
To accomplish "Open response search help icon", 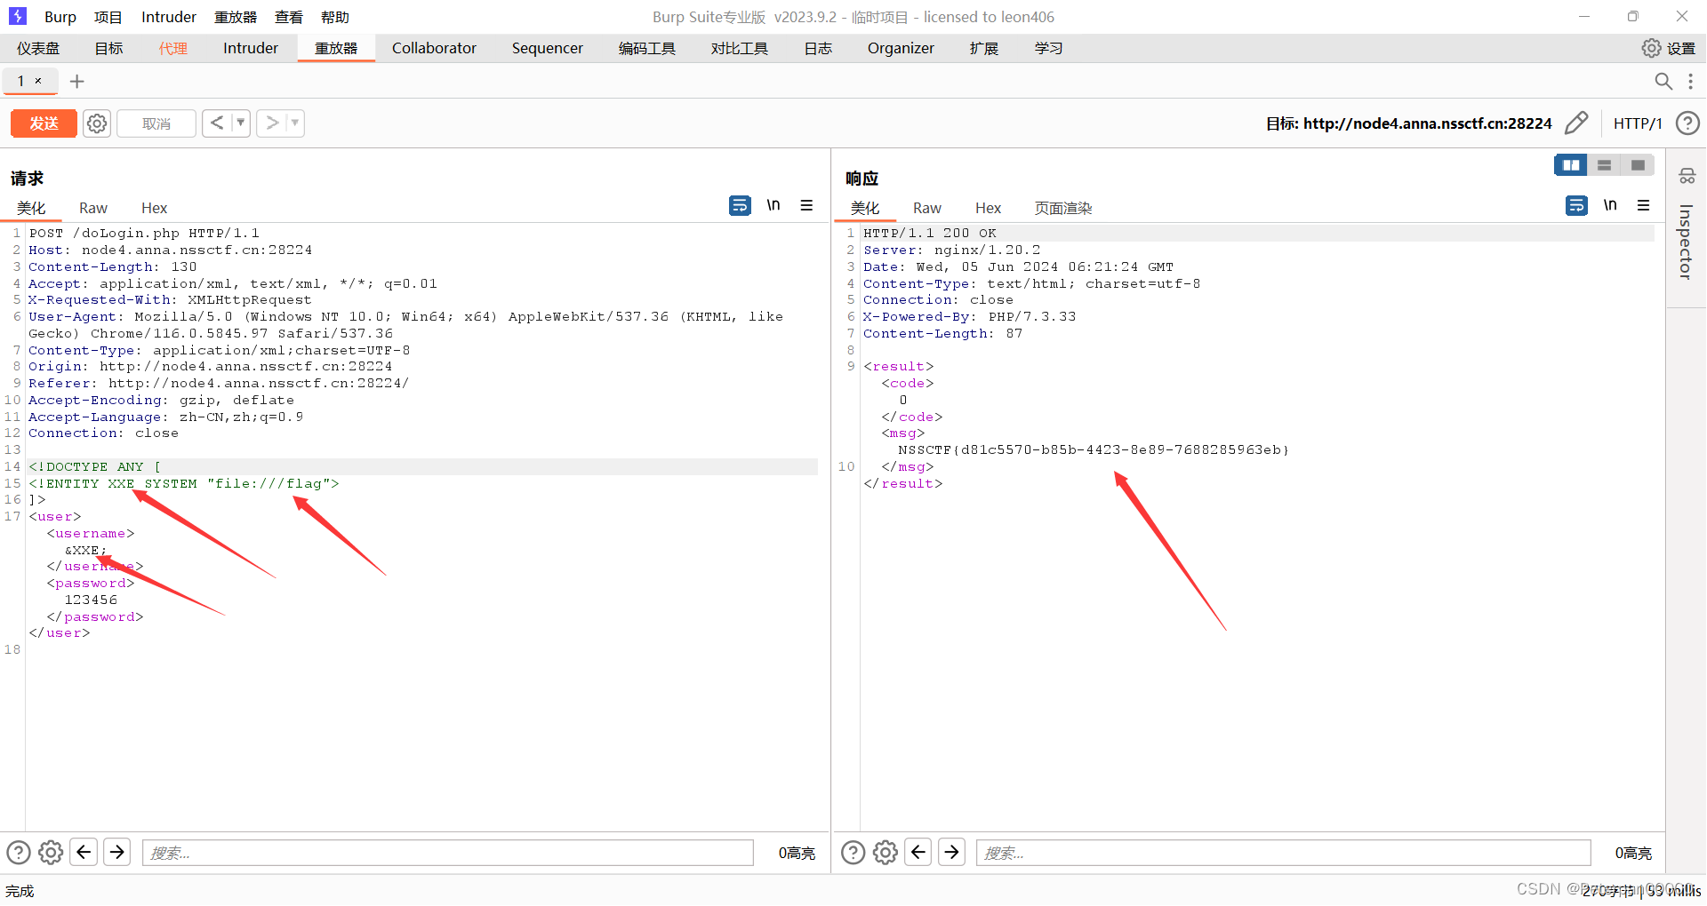I will click(x=853, y=853).
